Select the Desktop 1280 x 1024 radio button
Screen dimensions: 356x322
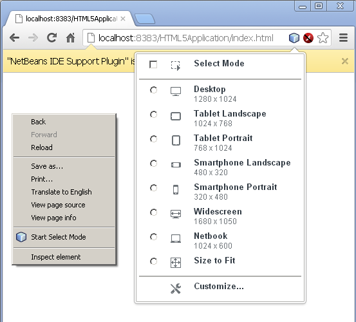153,90
